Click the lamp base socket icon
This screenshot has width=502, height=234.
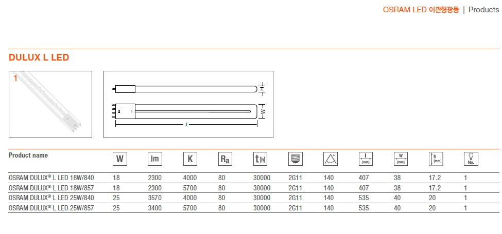click(x=296, y=159)
